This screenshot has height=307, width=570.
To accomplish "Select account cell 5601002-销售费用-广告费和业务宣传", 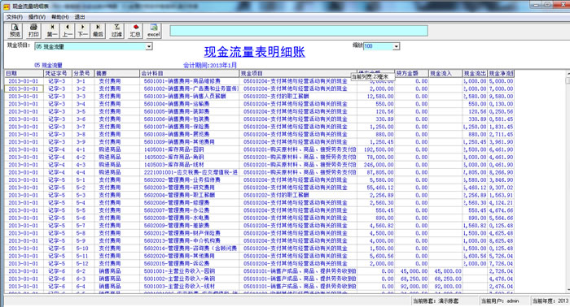I will (x=191, y=89).
